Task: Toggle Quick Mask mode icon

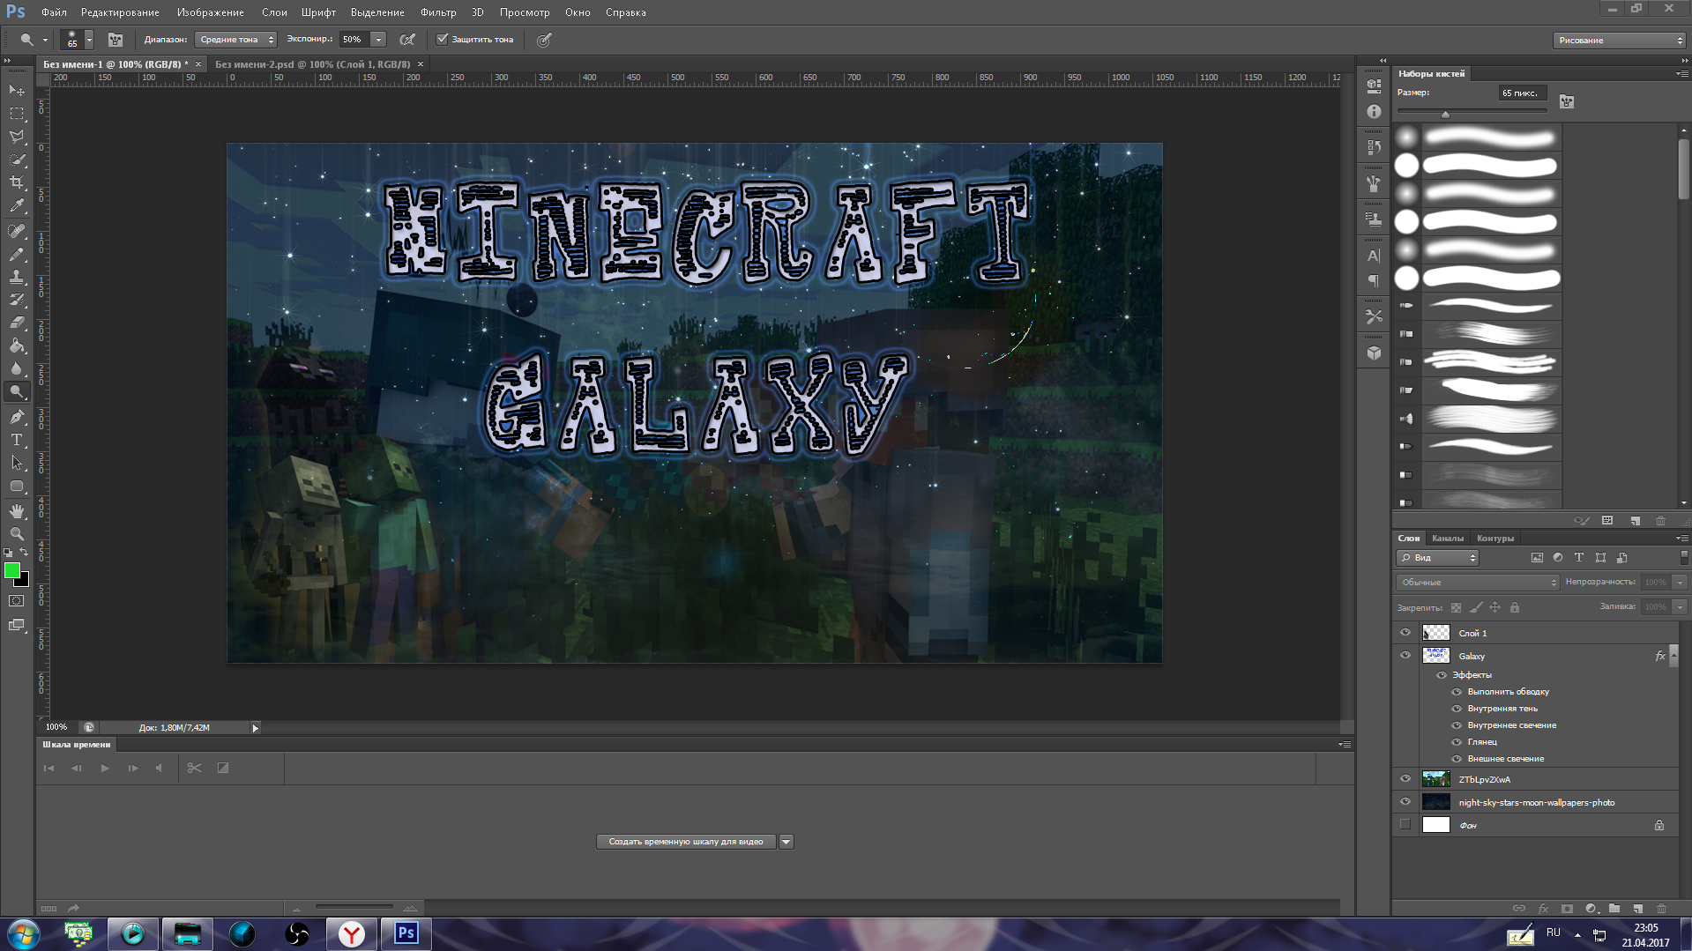Action: [17, 601]
